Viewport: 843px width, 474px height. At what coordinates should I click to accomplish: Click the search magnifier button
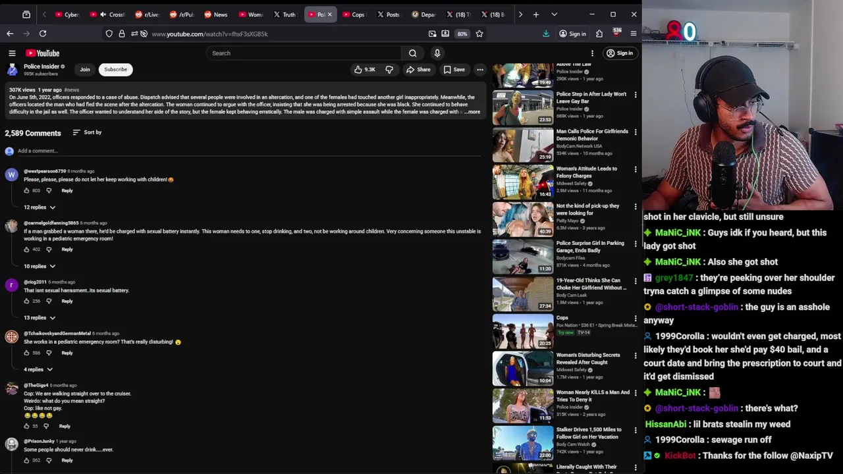[412, 53]
